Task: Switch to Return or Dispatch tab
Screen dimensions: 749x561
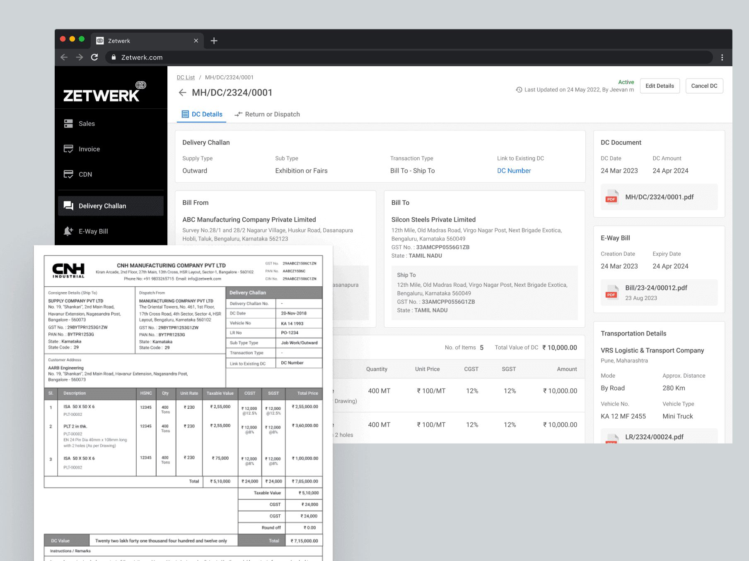Action: click(267, 114)
